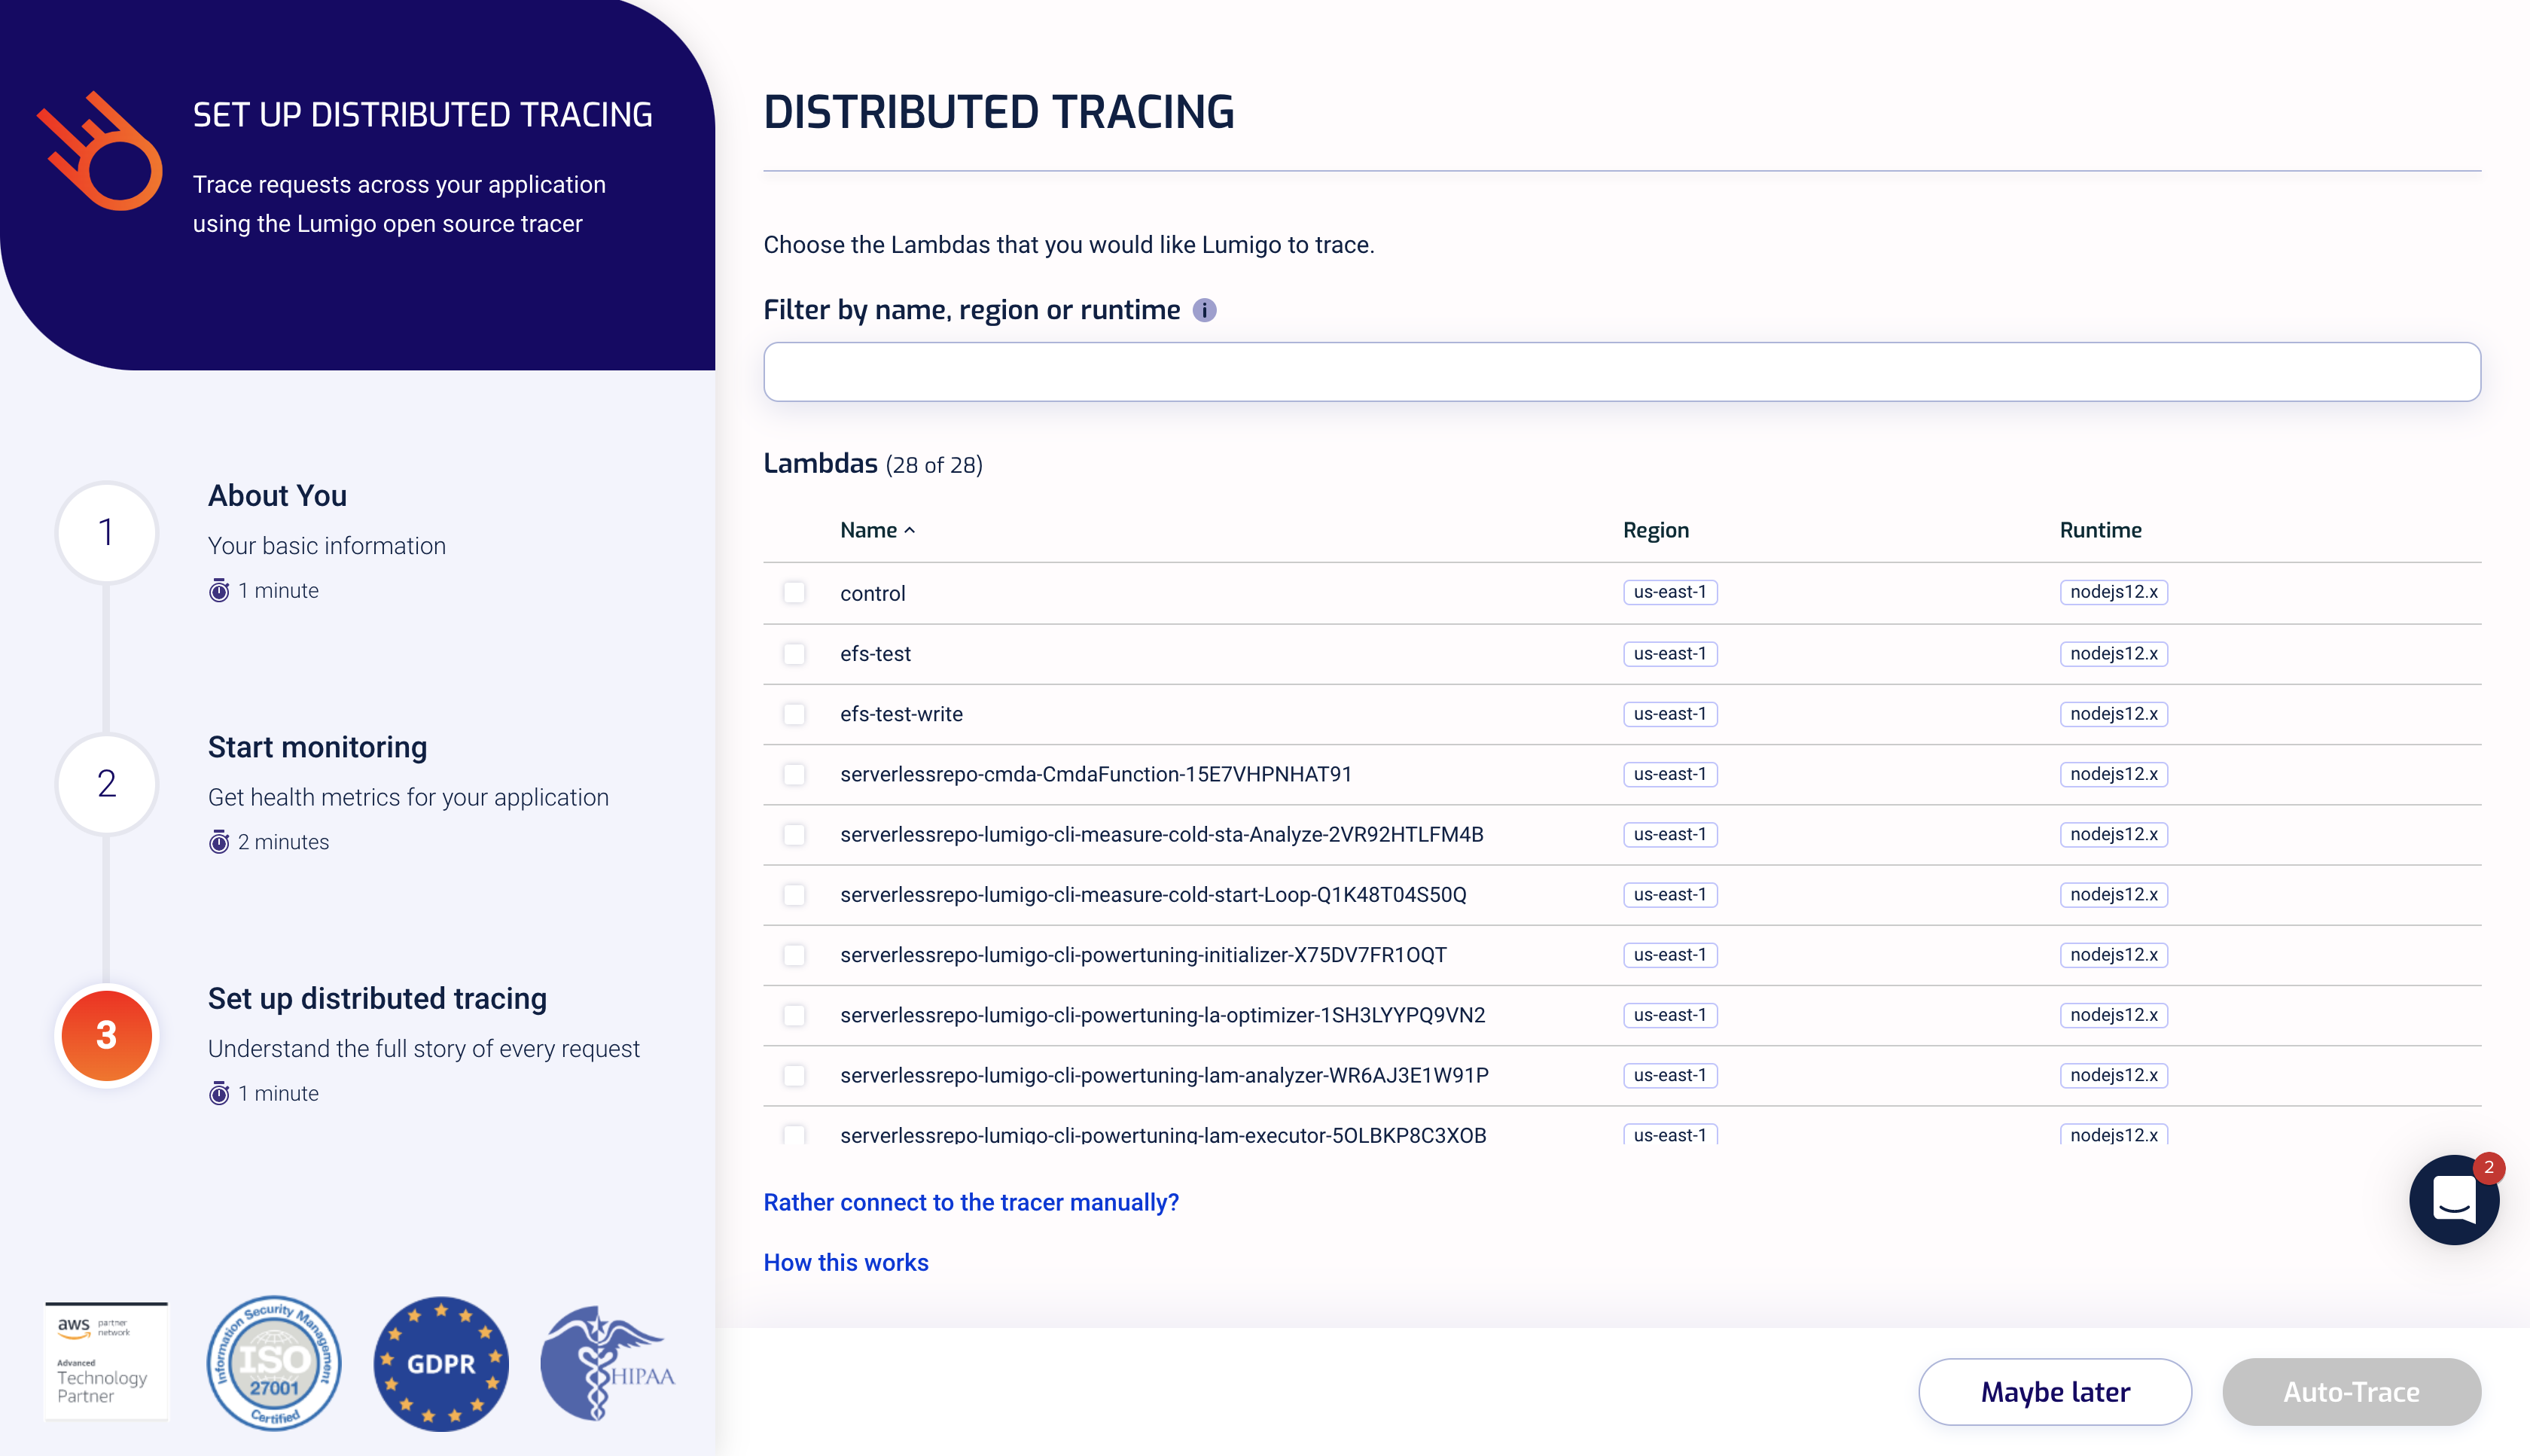Screen dimensions: 2530x1456
Task: Click nodejs12.x tag in control row
Action: point(2113,592)
